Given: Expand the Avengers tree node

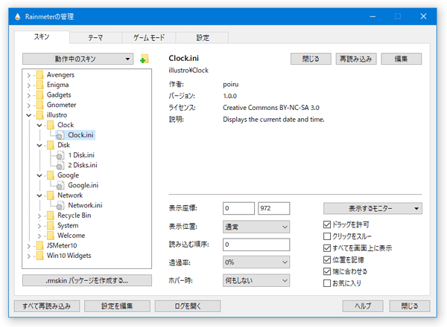Looking at the screenshot, I should point(28,75).
